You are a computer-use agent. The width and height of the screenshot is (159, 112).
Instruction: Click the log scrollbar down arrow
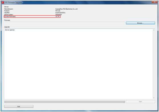coord(154,98)
